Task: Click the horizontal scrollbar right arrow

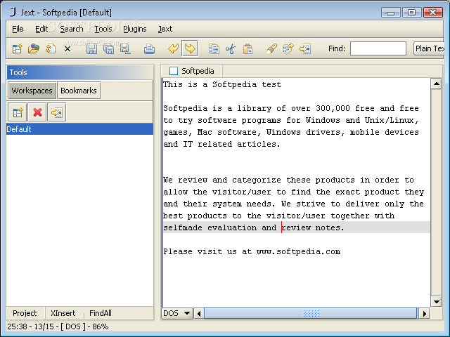Action: pyautogui.click(x=424, y=313)
